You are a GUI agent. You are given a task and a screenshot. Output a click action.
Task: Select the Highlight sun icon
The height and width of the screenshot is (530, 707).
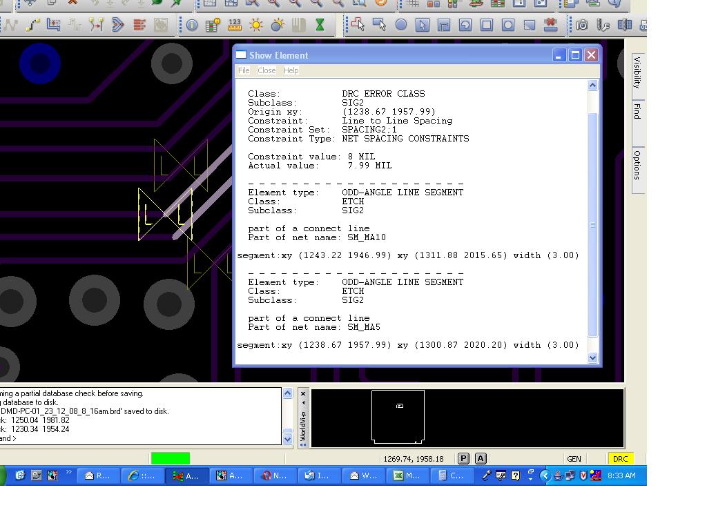[256, 26]
